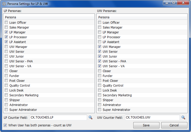Click the LP Counter Field search magnifier
191x132 pixels.
tap(91, 117)
